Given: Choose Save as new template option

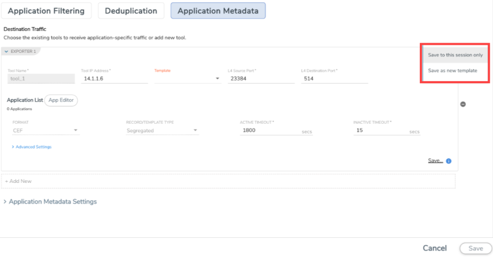Looking at the screenshot, I should tap(452, 70).
